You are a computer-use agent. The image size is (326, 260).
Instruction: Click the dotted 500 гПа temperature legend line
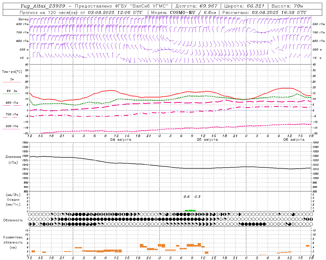[x=11, y=129]
